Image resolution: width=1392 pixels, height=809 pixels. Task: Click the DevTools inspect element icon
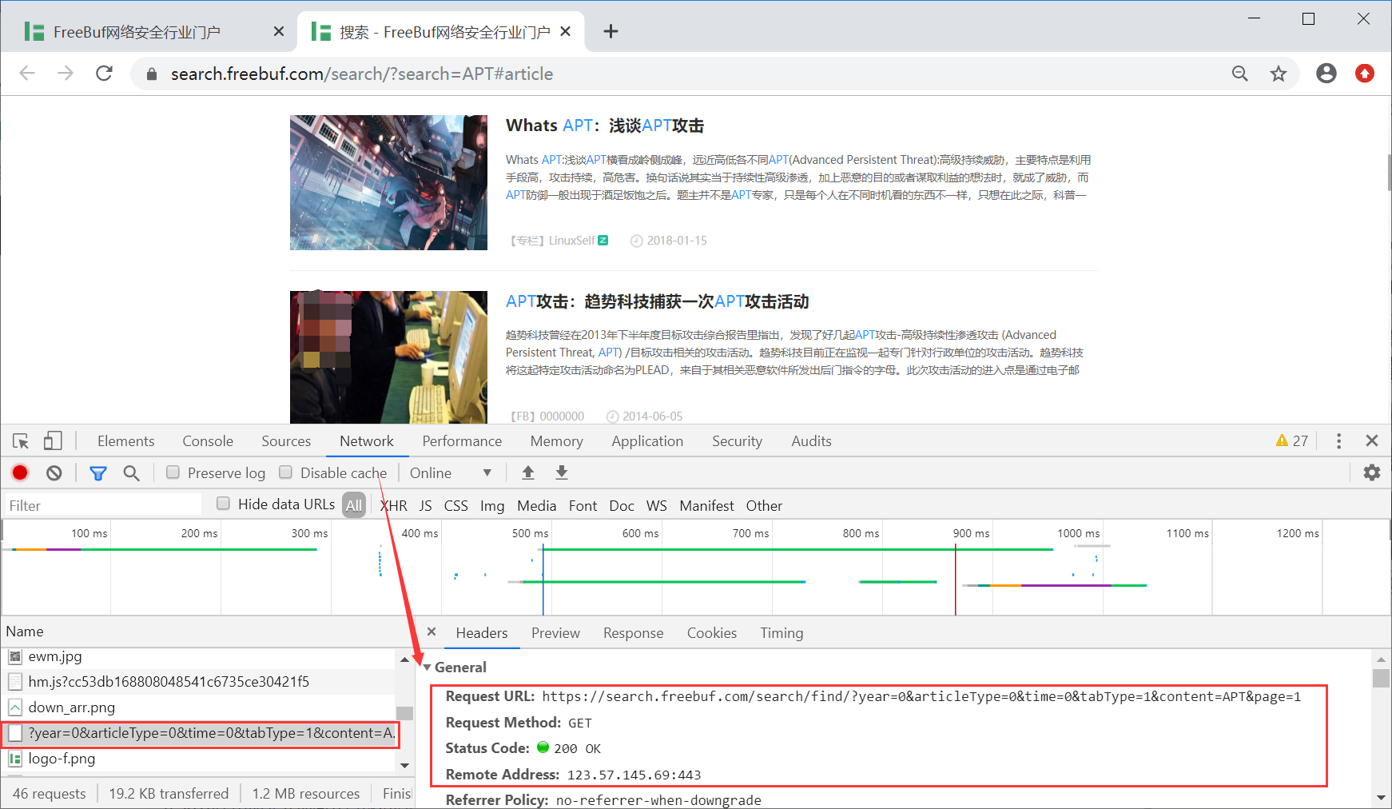[21, 441]
